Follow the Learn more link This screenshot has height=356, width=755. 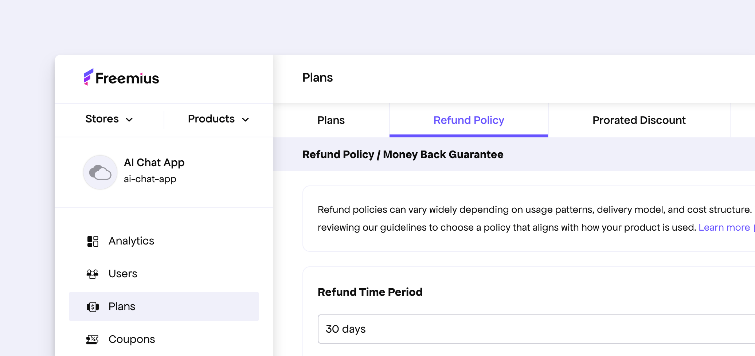coord(724,227)
